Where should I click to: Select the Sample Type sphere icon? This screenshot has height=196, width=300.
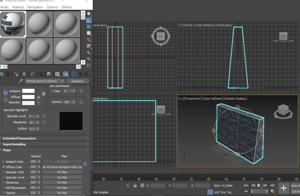(89, 14)
